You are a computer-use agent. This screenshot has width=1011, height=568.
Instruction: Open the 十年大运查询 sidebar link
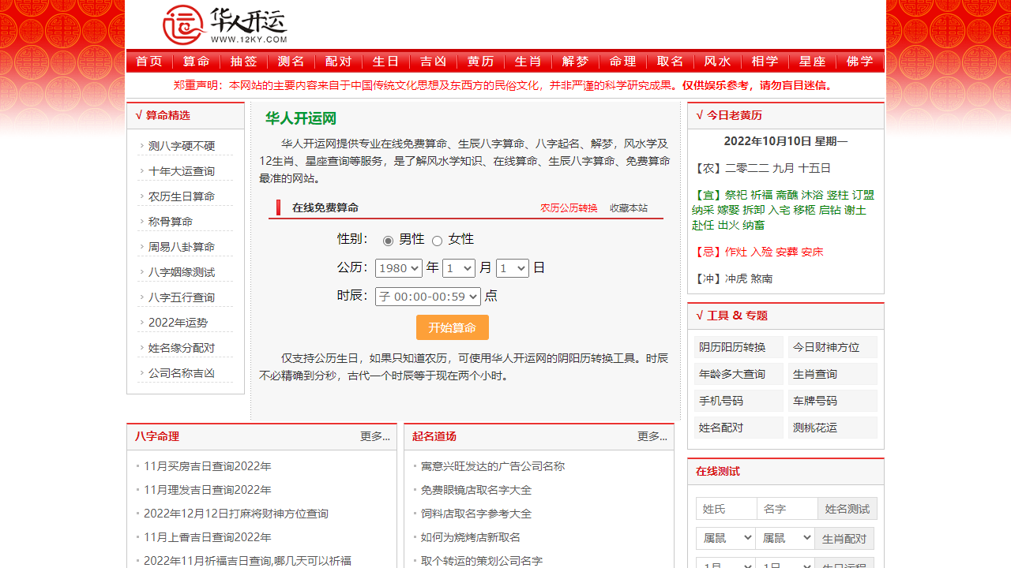(x=182, y=171)
